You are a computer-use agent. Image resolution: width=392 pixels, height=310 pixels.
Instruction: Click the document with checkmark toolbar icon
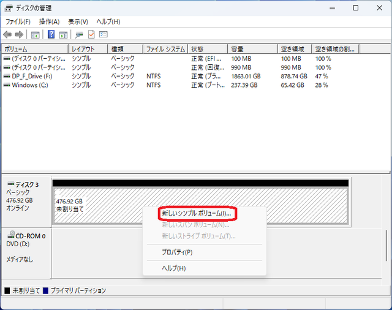pyautogui.click(x=91, y=34)
